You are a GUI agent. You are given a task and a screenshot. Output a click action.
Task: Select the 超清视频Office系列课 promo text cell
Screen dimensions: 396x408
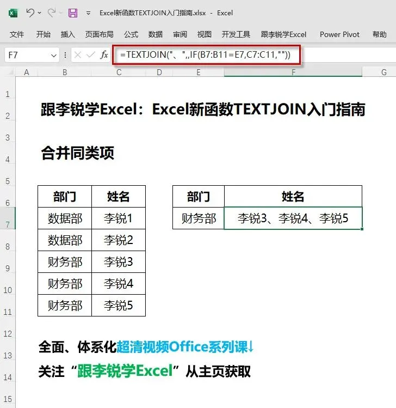(x=146, y=347)
